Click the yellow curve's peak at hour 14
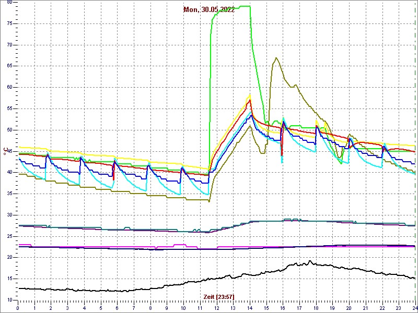Image resolution: width=418 pixels, height=313 pixels. [250, 95]
